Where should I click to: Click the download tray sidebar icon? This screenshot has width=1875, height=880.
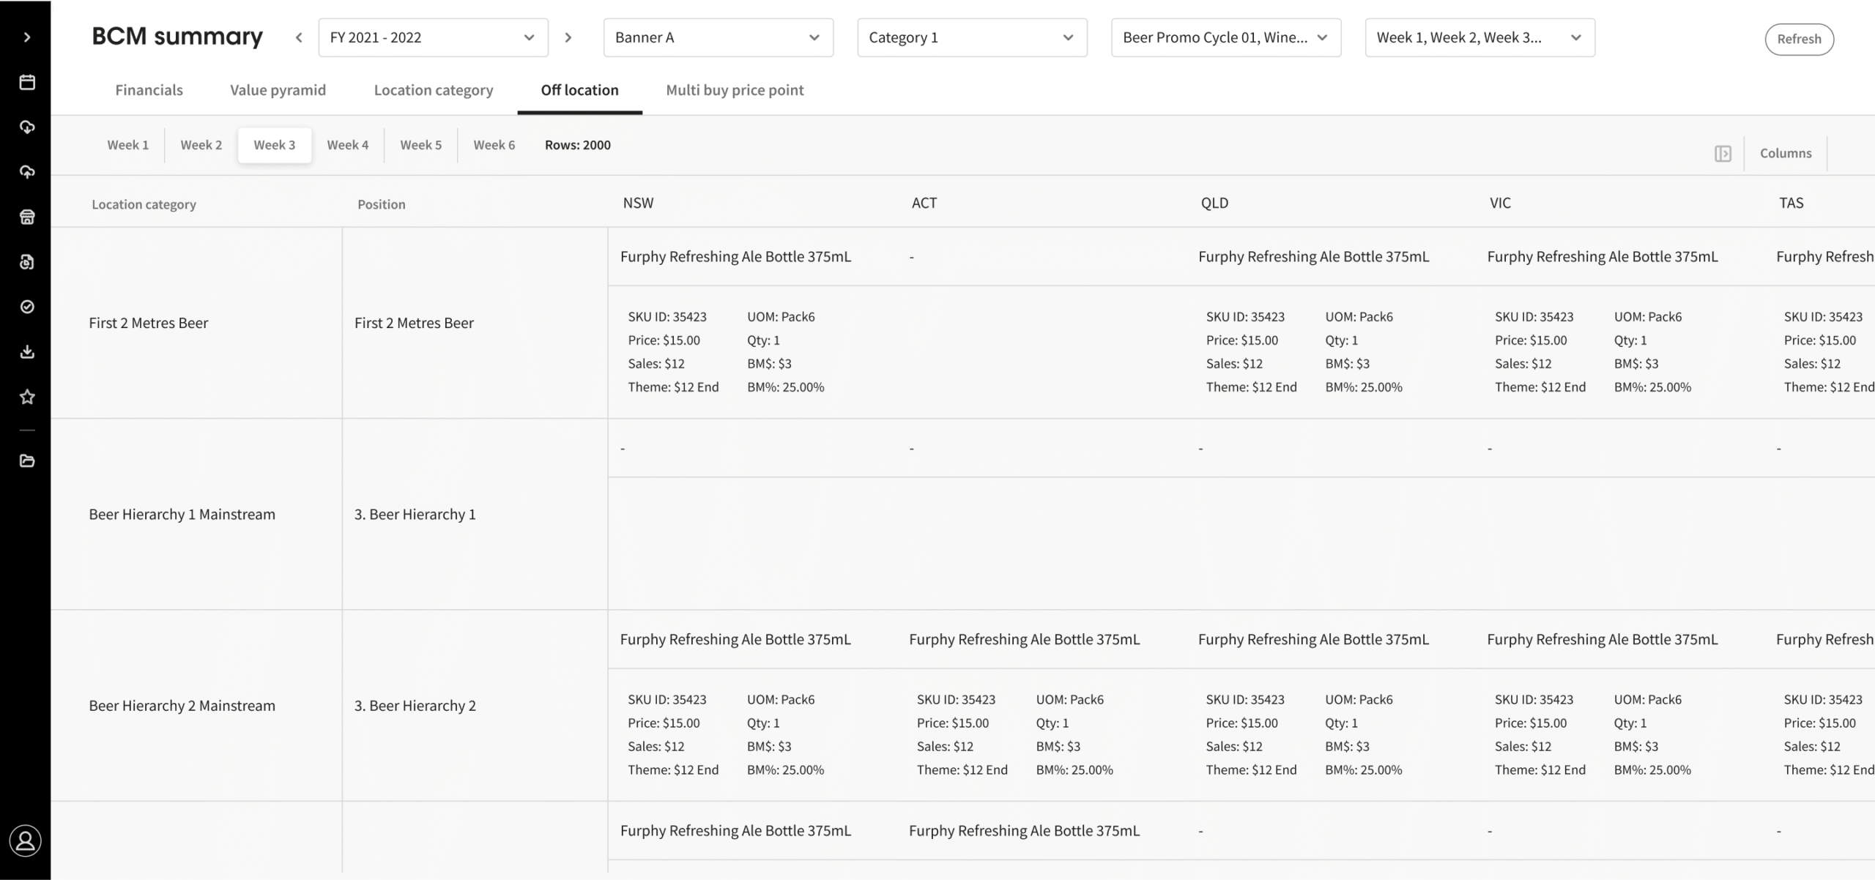click(x=27, y=352)
